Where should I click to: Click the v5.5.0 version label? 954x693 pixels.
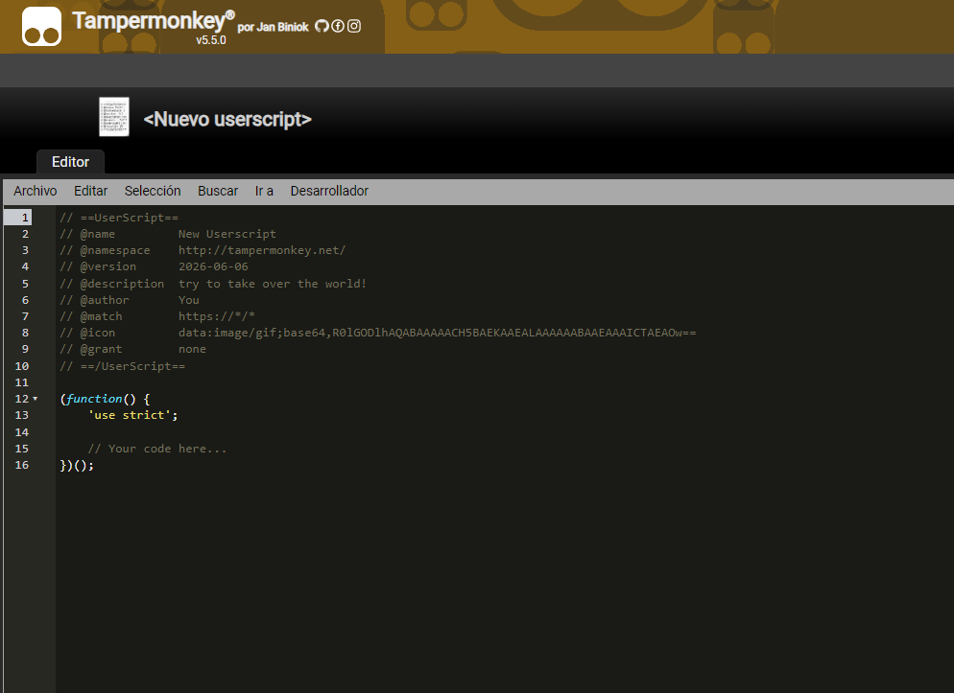click(211, 40)
